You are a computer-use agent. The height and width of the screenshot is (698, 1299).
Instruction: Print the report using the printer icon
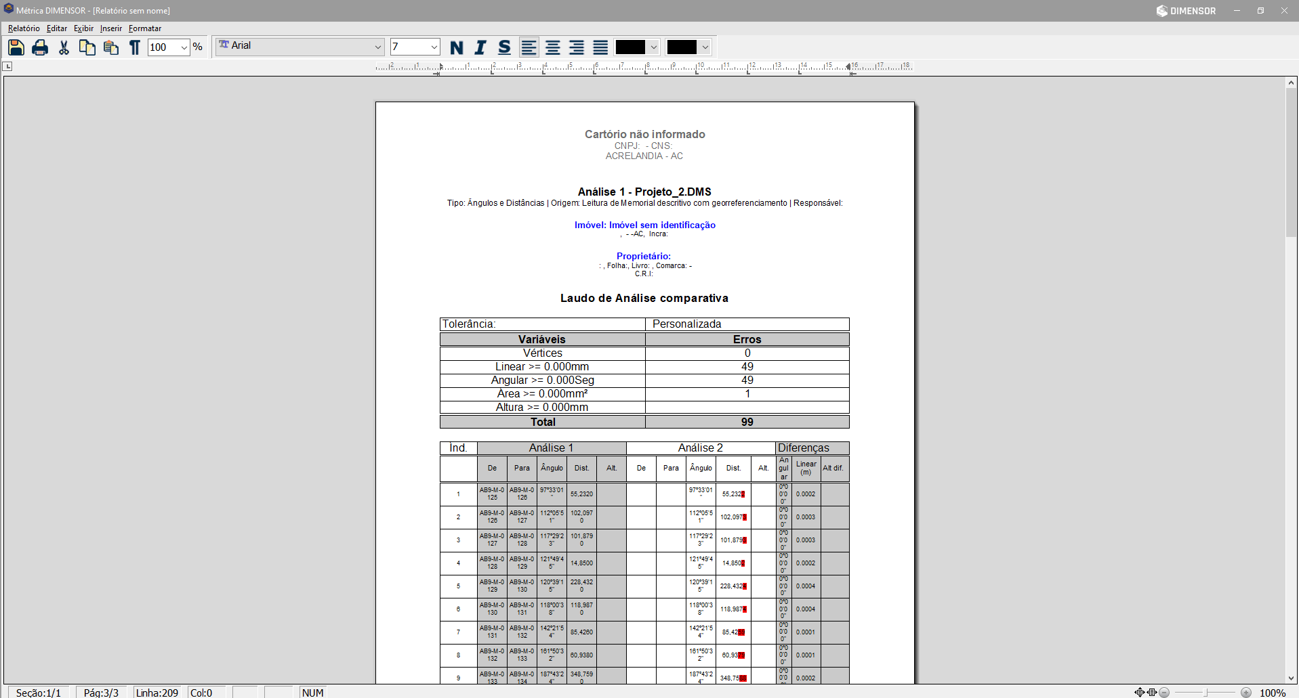click(40, 47)
